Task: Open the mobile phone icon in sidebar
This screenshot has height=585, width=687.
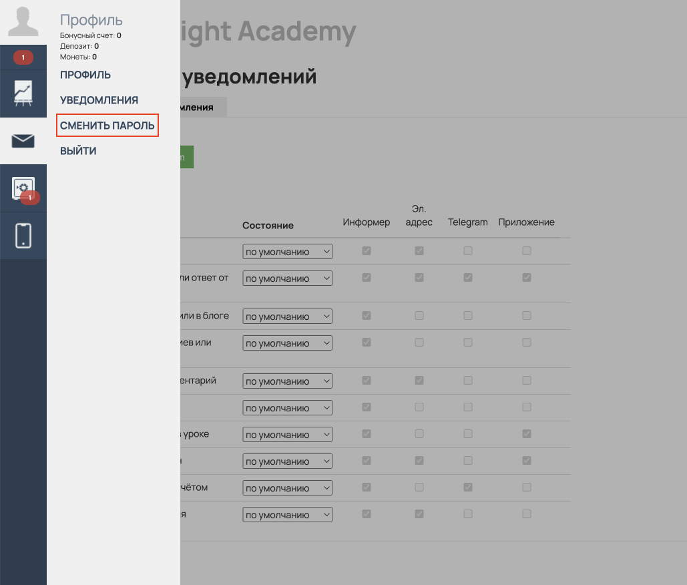Action: click(23, 235)
